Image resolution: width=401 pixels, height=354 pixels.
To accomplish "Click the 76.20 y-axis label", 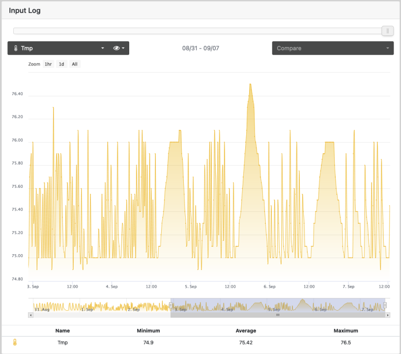I will click(17, 117).
